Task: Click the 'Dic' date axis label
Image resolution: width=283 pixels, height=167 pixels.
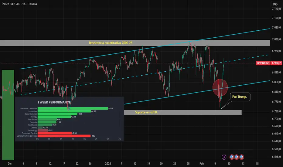Action: (10, 164)
